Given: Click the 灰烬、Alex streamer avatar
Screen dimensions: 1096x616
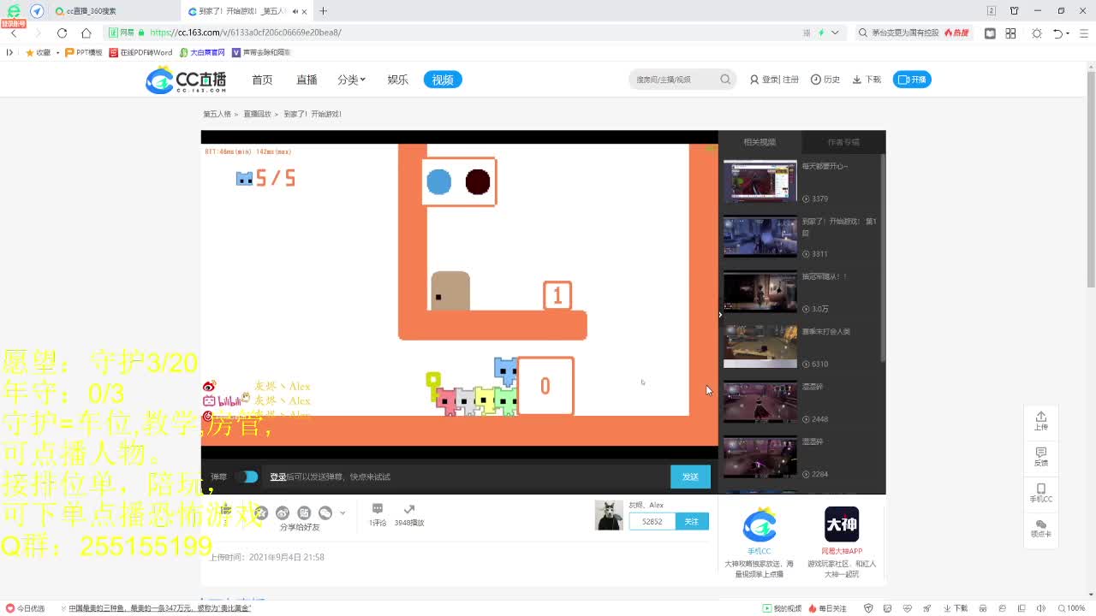Looking at the screenshot, I should (609, 516).
